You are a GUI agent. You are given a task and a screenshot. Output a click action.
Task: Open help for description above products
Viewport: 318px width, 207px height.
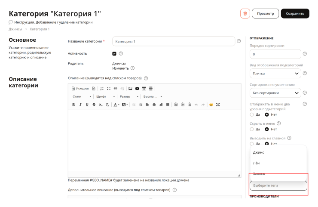pos(146,78)
